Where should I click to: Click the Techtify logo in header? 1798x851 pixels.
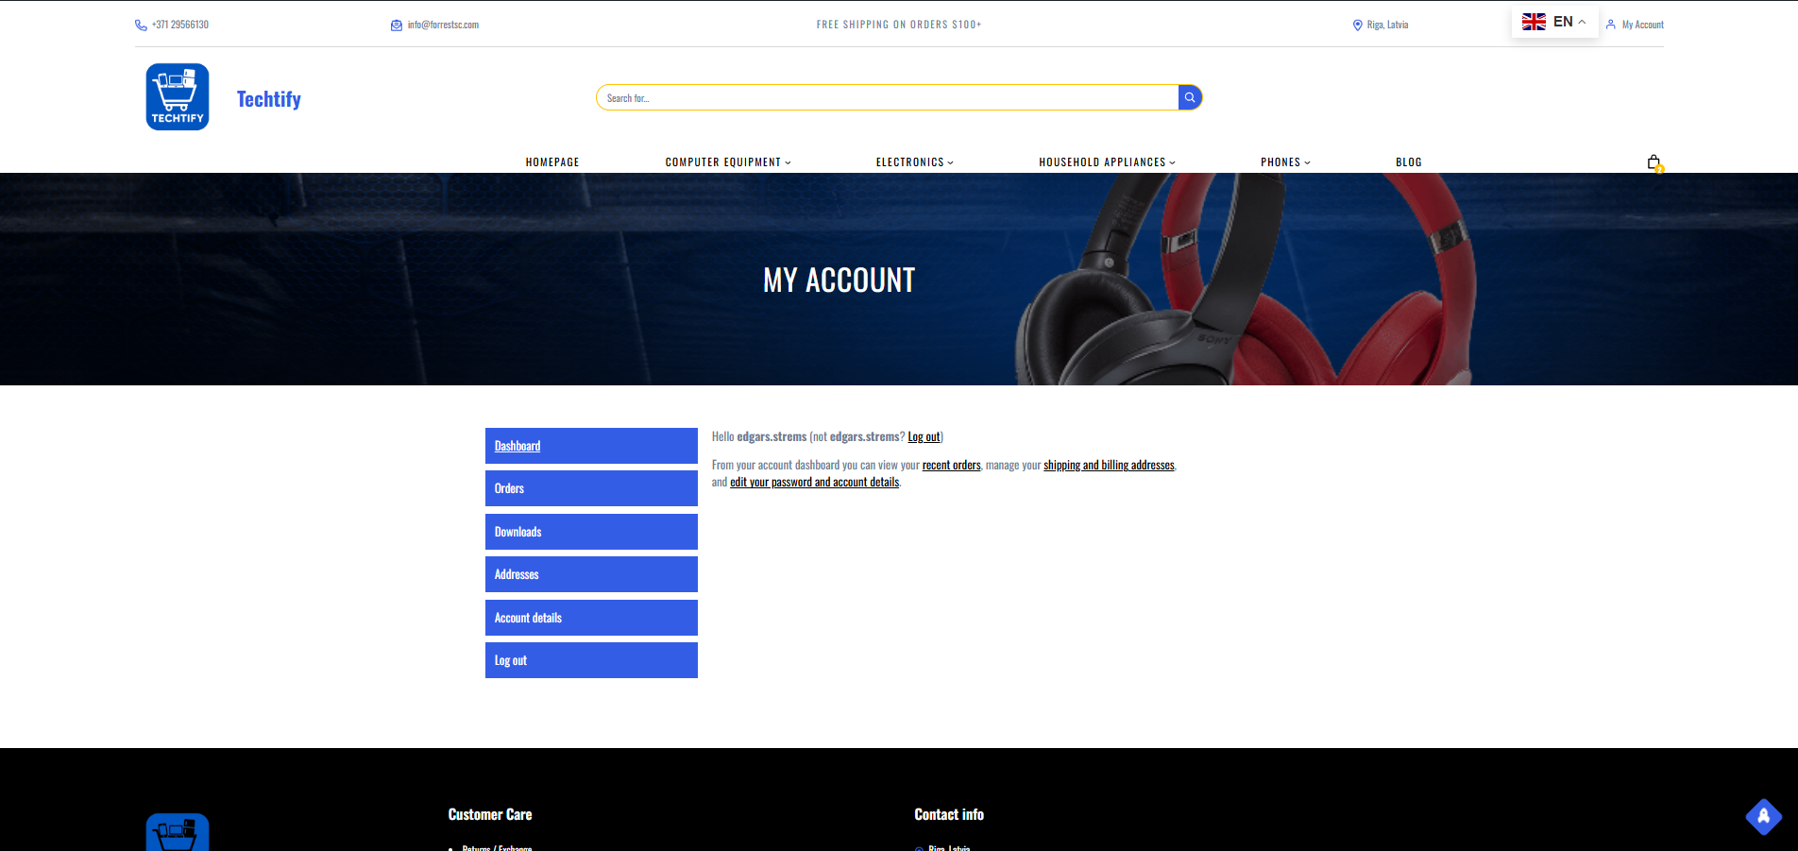point(178,97)
